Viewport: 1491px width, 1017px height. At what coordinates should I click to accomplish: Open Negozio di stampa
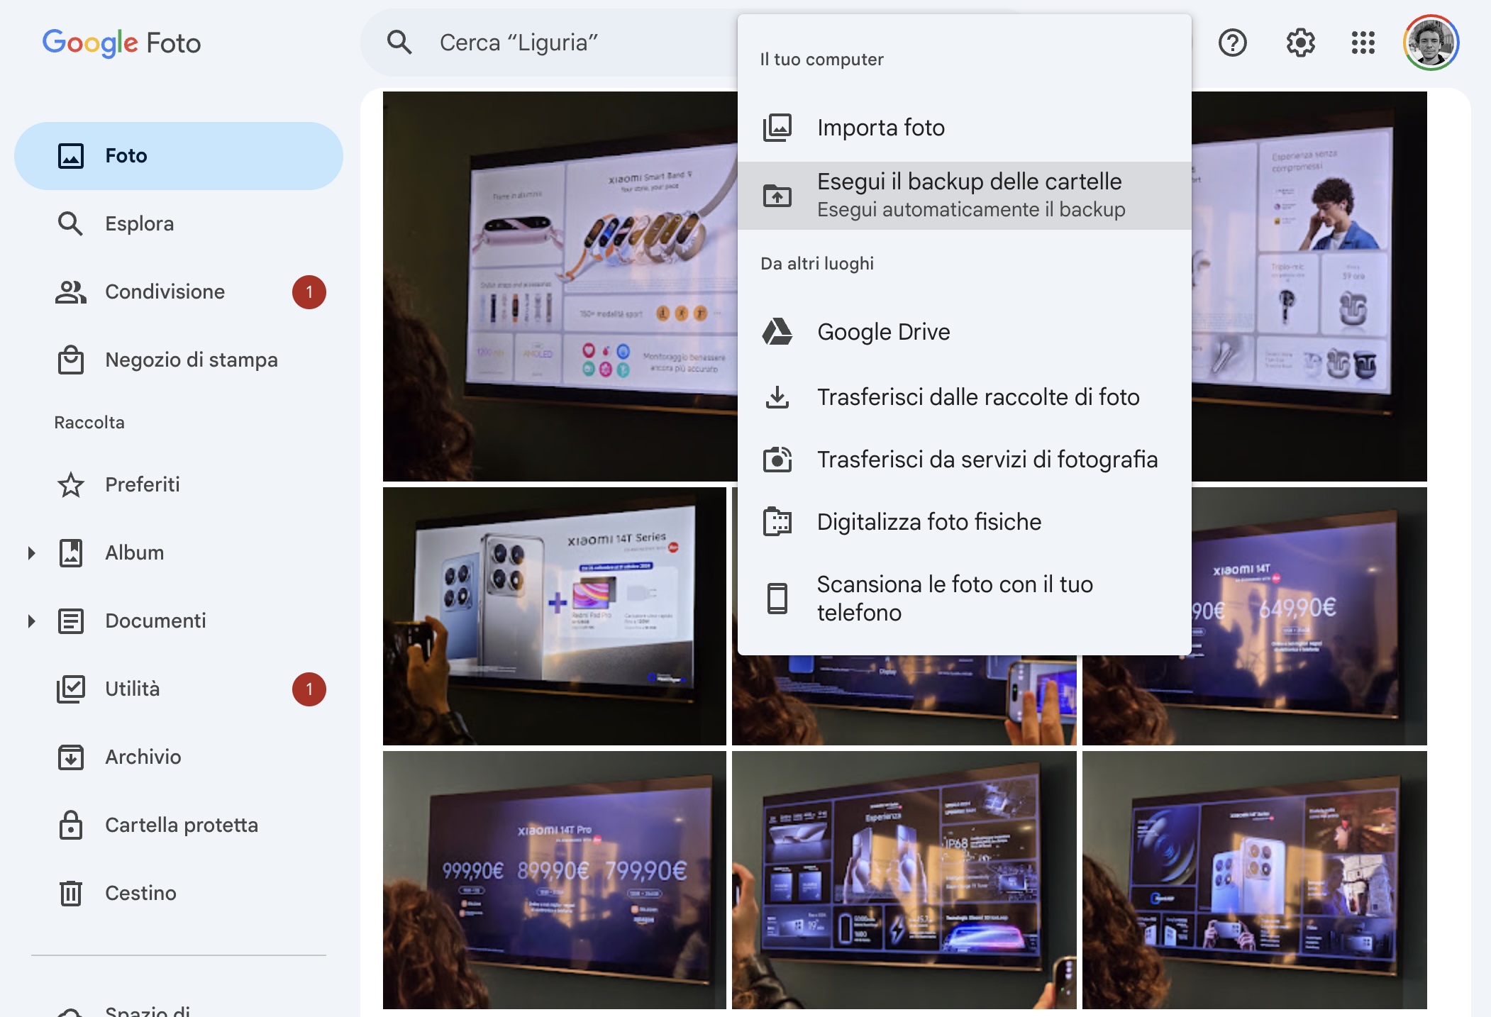point(179,360)
